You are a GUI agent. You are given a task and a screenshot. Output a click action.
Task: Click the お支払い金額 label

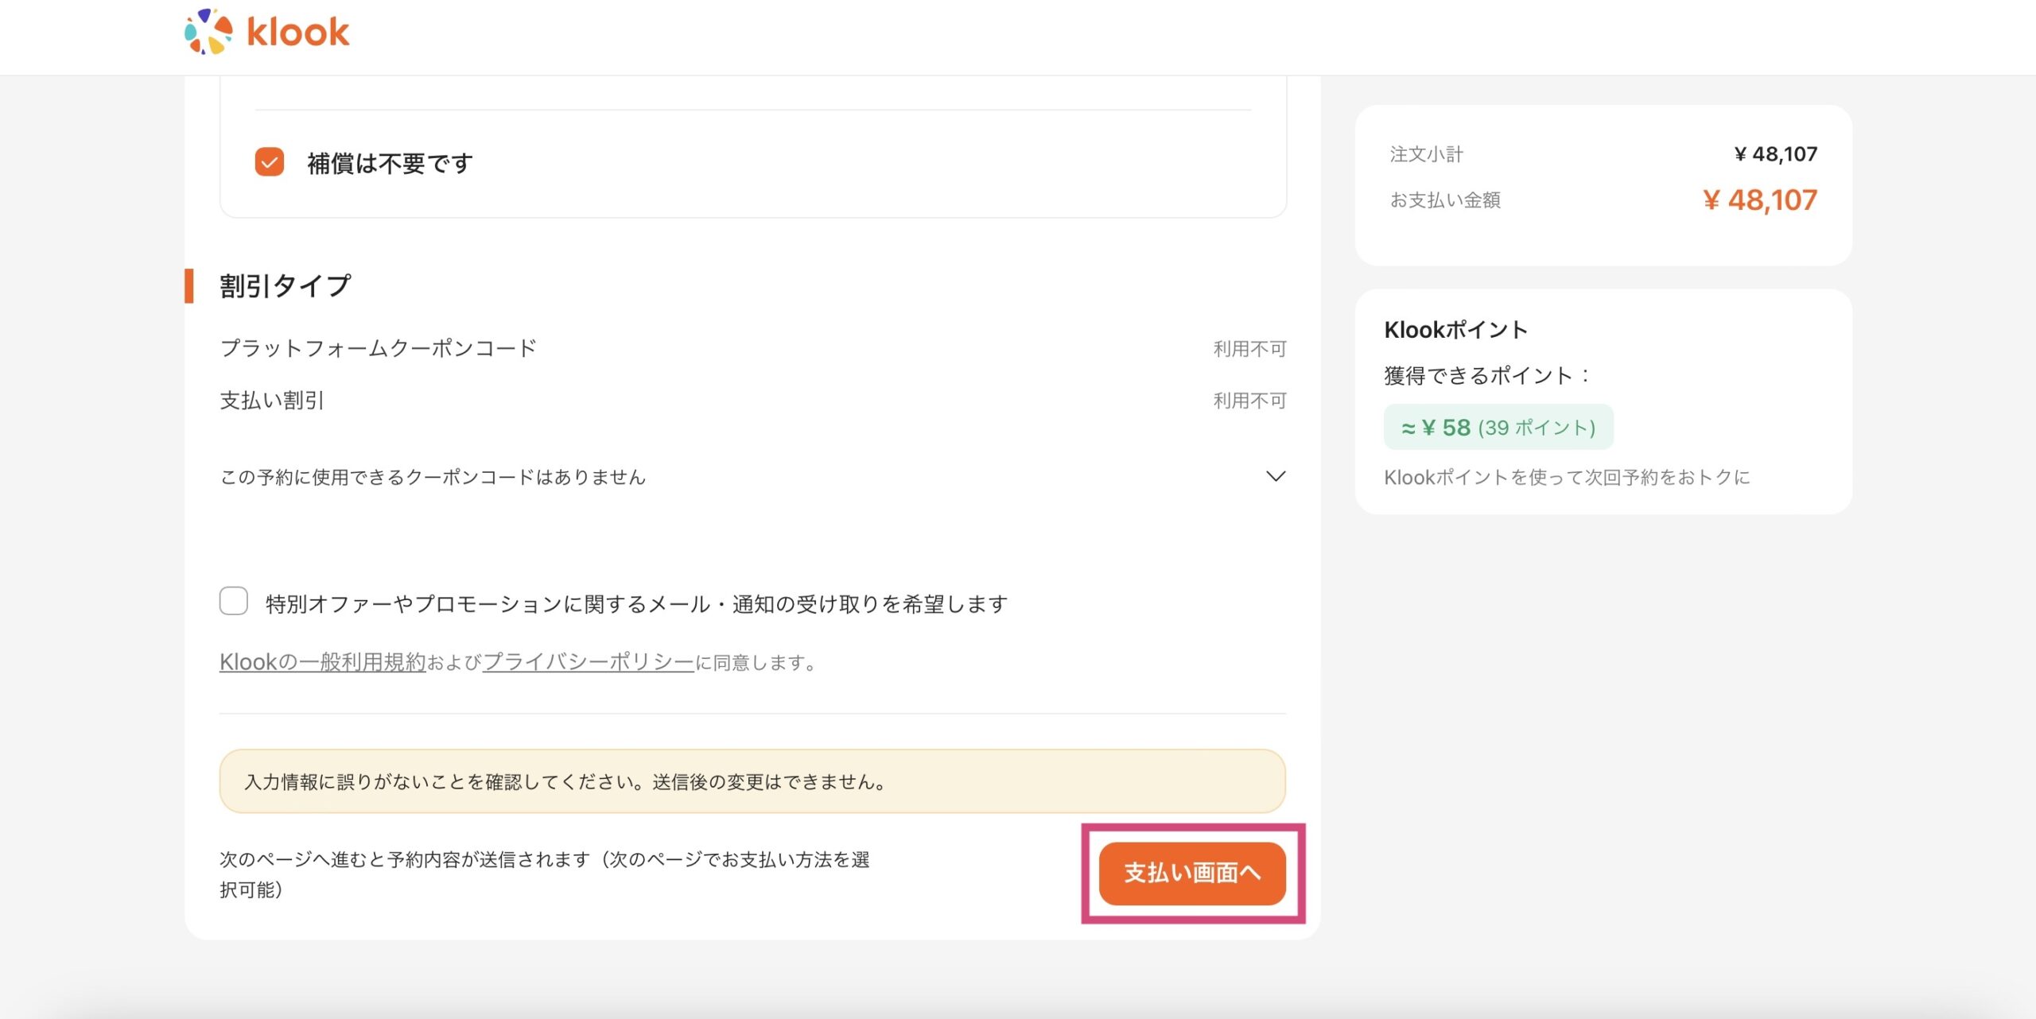point(1445,200)
